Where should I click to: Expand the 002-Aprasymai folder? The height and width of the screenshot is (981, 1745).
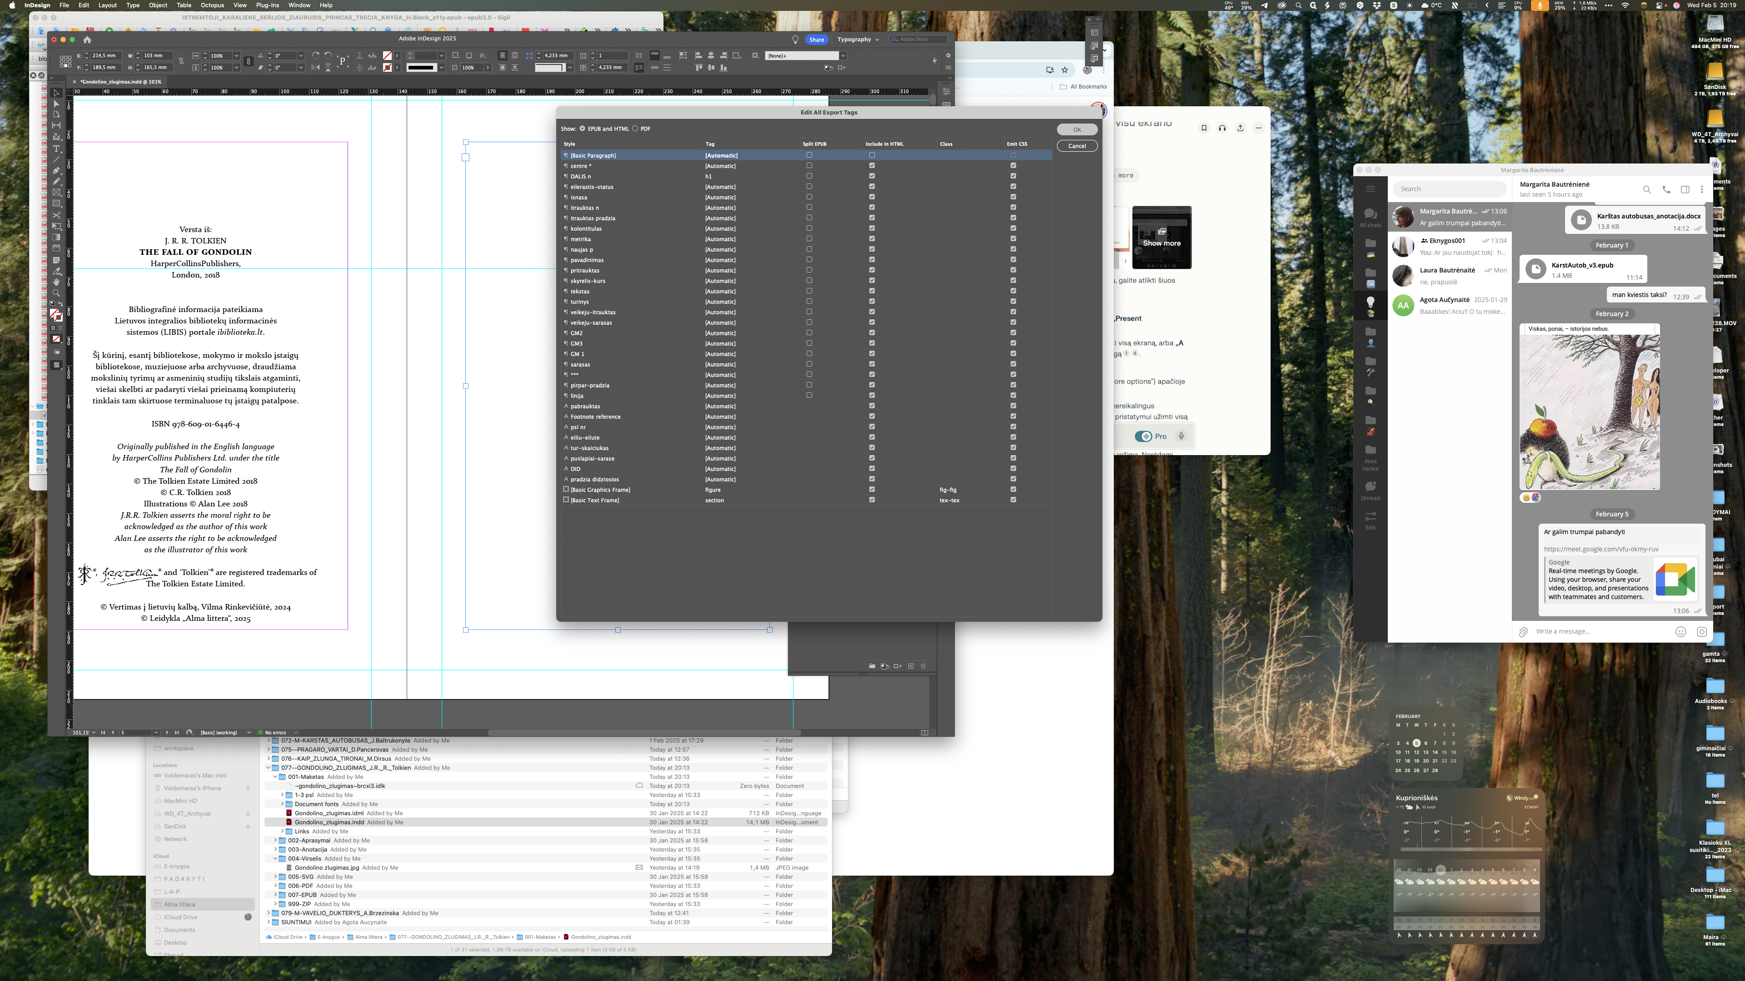click(276, 840)
